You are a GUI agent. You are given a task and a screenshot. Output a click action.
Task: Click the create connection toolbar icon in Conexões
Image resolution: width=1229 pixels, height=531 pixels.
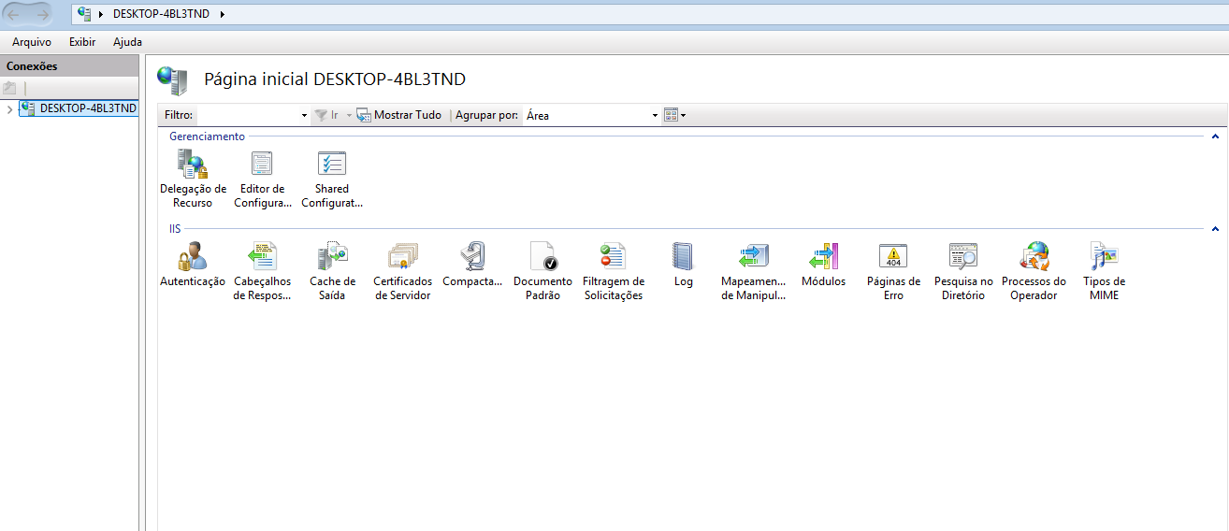[9, 88]
